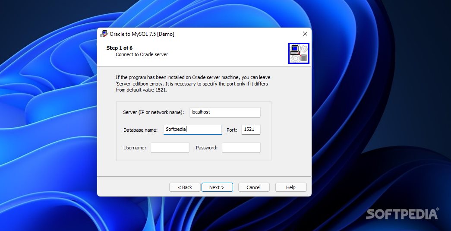Go to the previous step with Back
The image size is (451, 231).
click(x=185, y=187)
